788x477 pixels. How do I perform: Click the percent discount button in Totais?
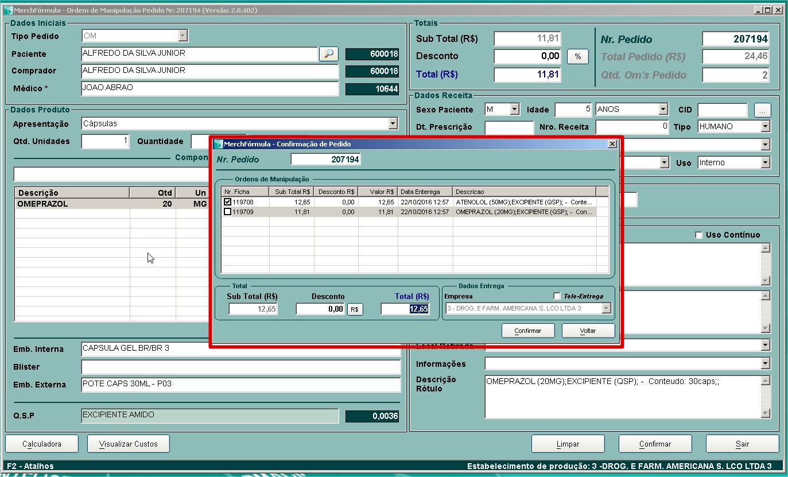pyautogui.click(x=577, y=56)
